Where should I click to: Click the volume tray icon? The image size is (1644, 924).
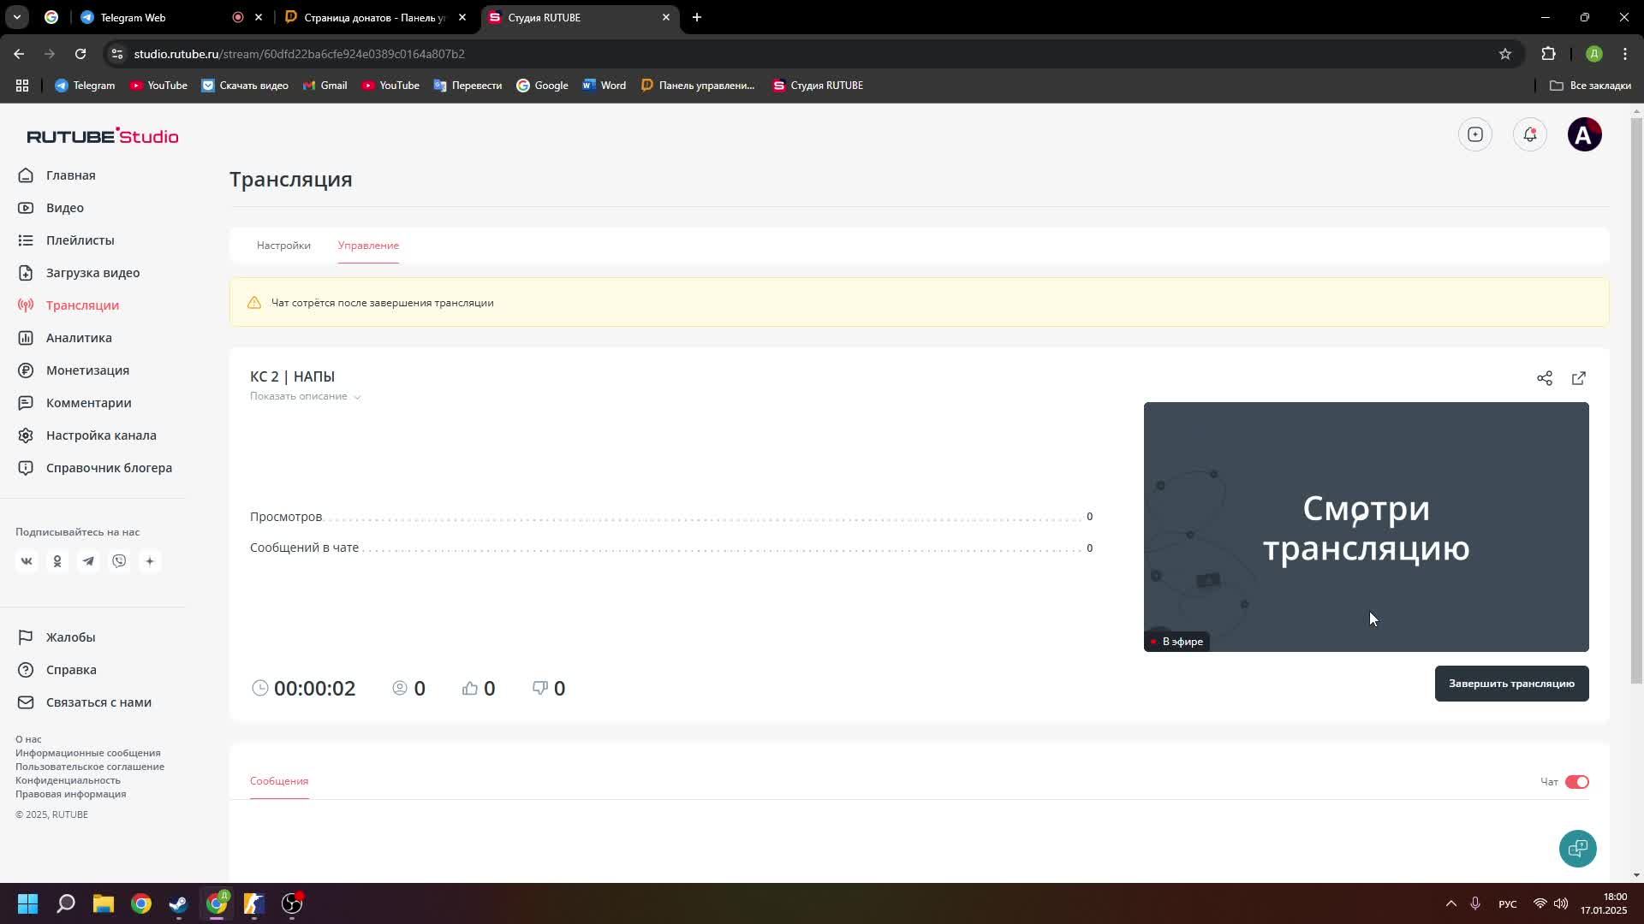coord(1561,903)
